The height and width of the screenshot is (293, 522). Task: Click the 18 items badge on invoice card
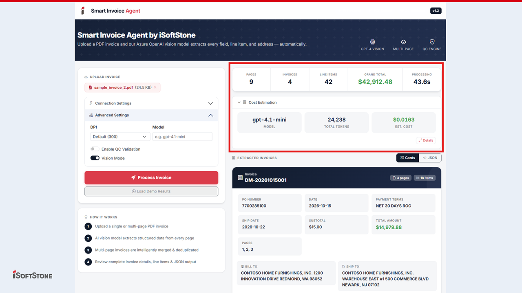pyautogui.click(x=425, y=178)
